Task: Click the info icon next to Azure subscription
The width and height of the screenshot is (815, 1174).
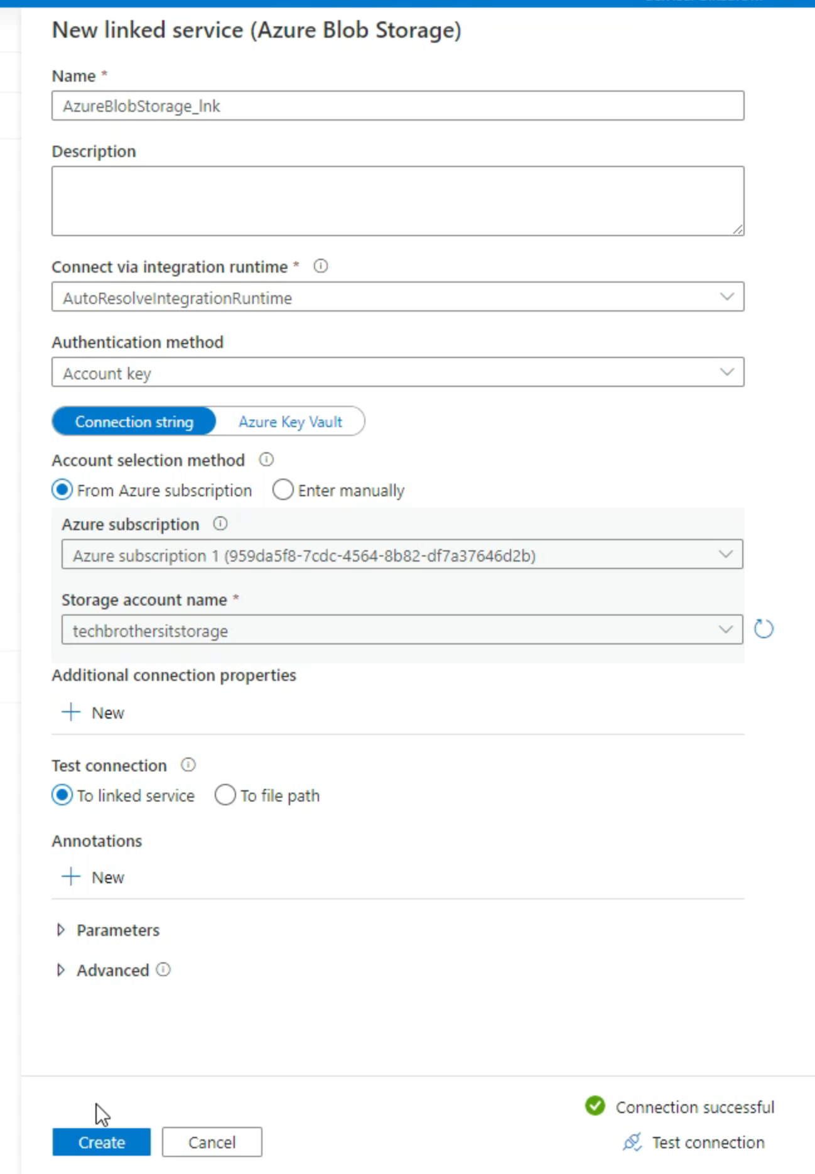Action: coord(219,523)
